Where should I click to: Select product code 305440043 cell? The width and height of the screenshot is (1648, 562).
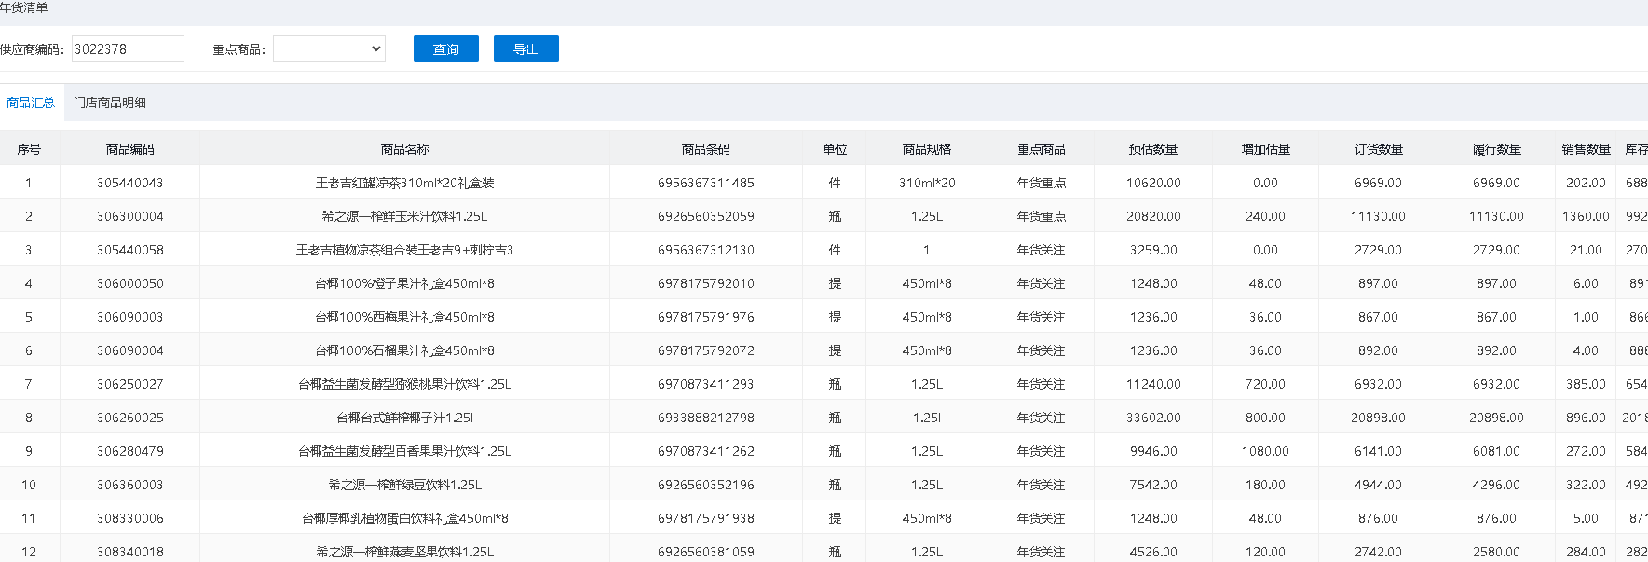coord(129,183)
